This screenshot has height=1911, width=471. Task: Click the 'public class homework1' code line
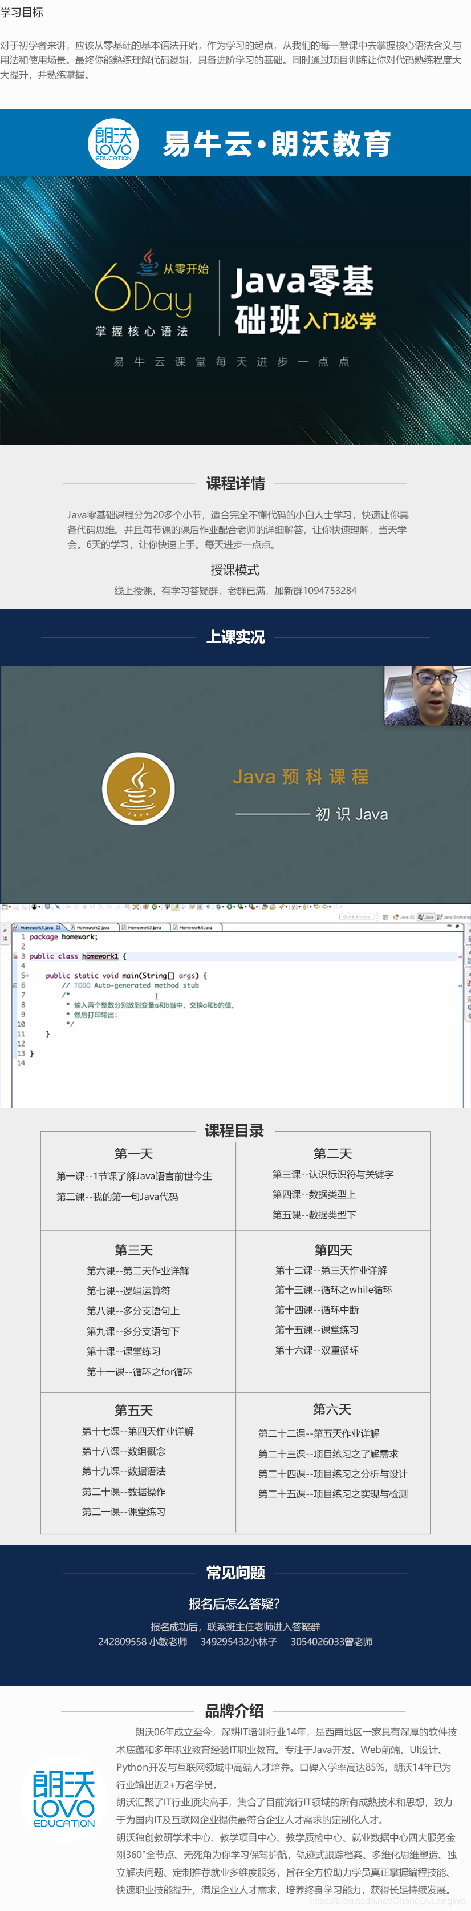(x=77, y=957)
